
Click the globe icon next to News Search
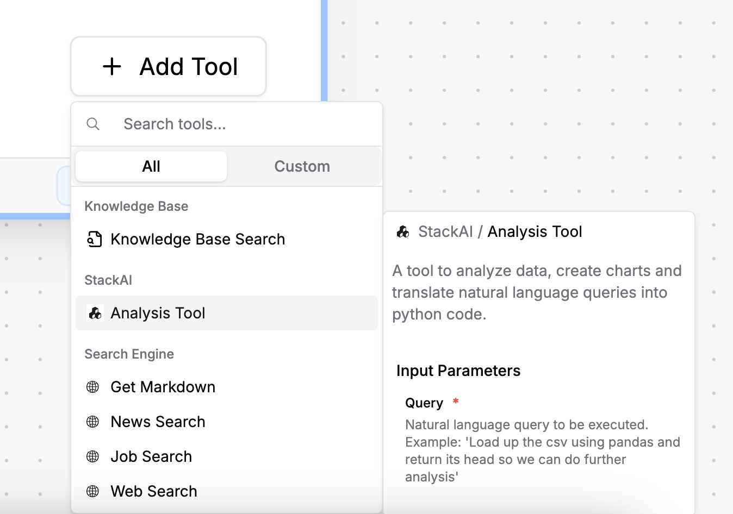tap(93, 422)
